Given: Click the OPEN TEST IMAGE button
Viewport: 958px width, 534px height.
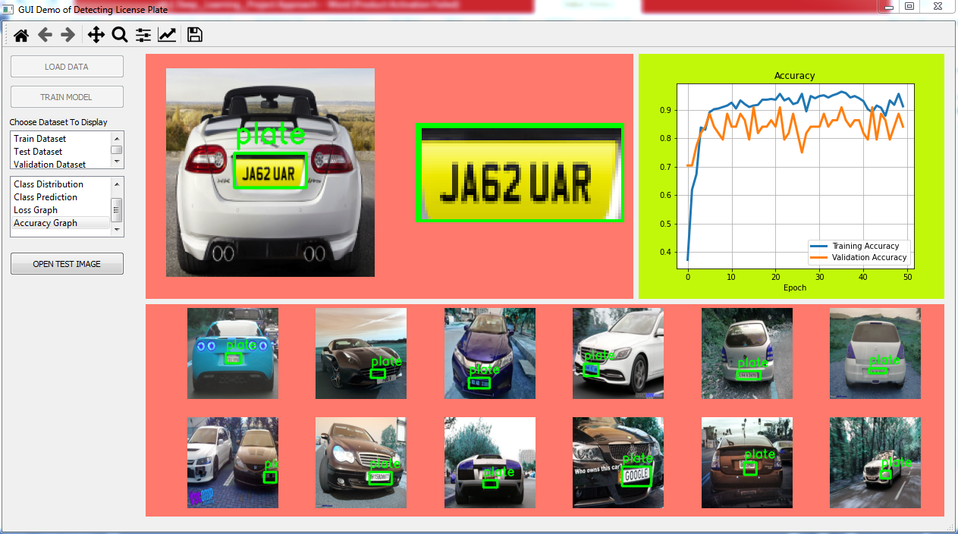Looking at the screenshot, I should pos(67,263).
